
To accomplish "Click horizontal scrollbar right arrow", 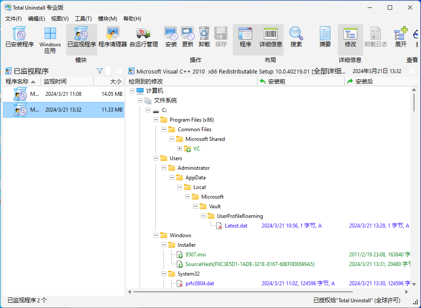I will click(407, 292).
